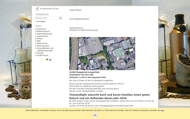This screenshot has height=119, width=190.
Task: Click the '42389 Wuppertal-Langerfeld' address line
Action: click(x=84, y=72)
